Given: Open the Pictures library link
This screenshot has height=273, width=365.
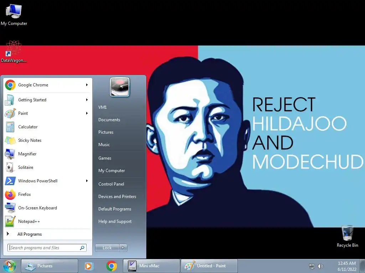Looking at the screenshot, I should [106, 132].
